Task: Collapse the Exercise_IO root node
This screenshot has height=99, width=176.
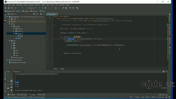Action: 7,17
